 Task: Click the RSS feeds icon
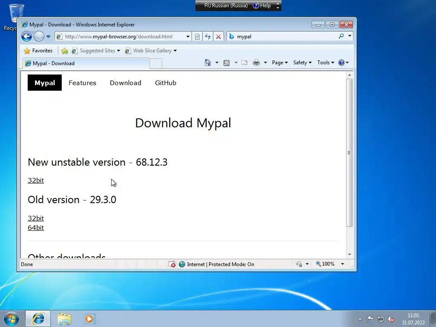[x=227, y=63]
